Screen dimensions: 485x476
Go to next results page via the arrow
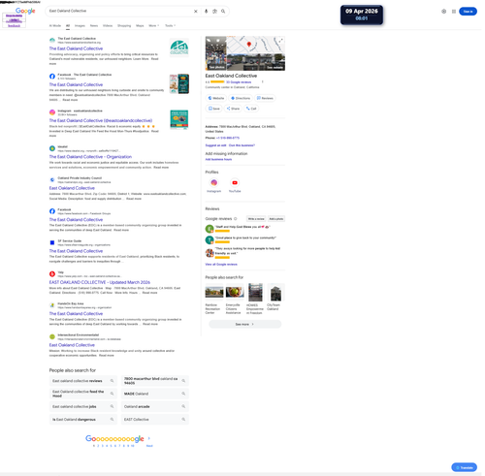point(149,438)
